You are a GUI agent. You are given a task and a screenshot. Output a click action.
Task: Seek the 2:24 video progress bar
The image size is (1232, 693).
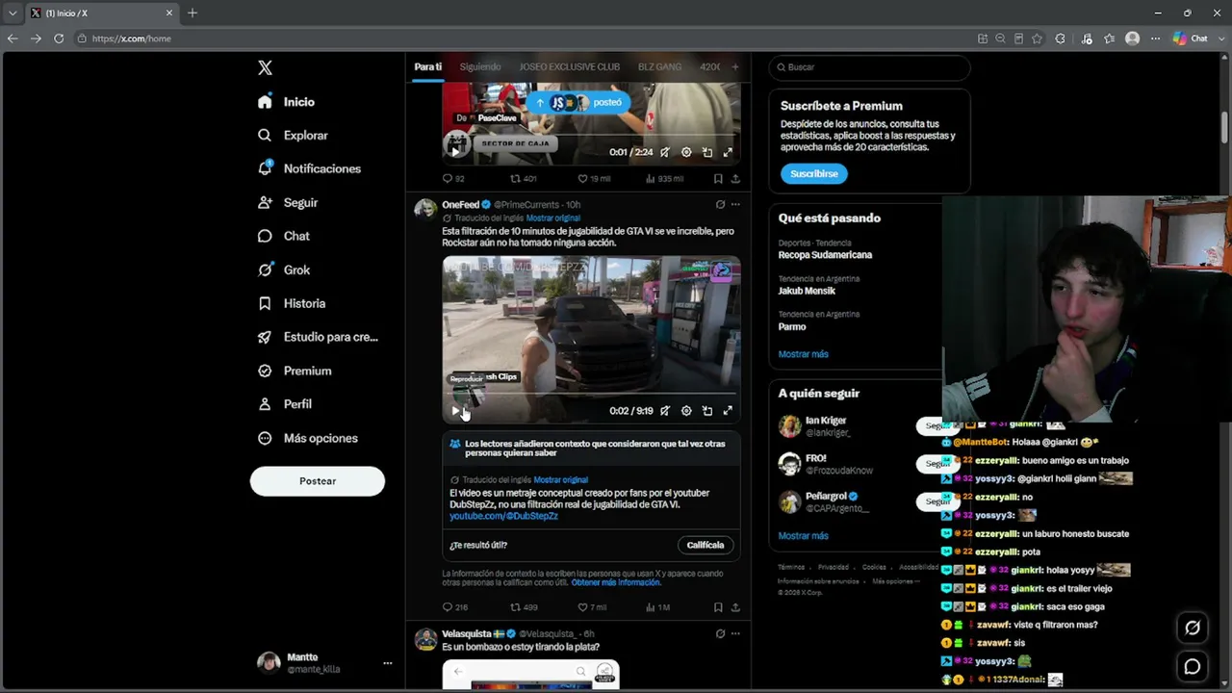[x=591, y=137]
